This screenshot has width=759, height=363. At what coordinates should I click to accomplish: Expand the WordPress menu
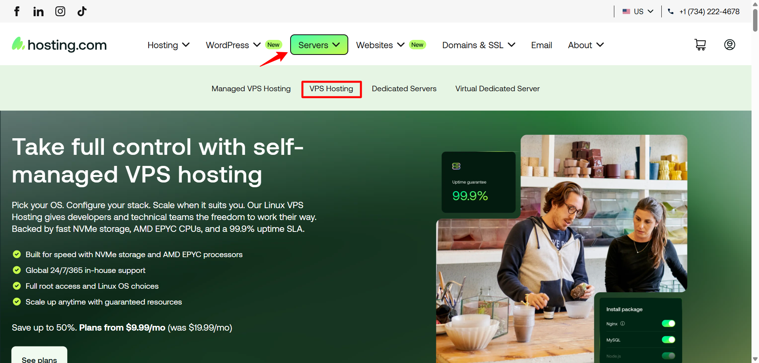coord(233,45)
